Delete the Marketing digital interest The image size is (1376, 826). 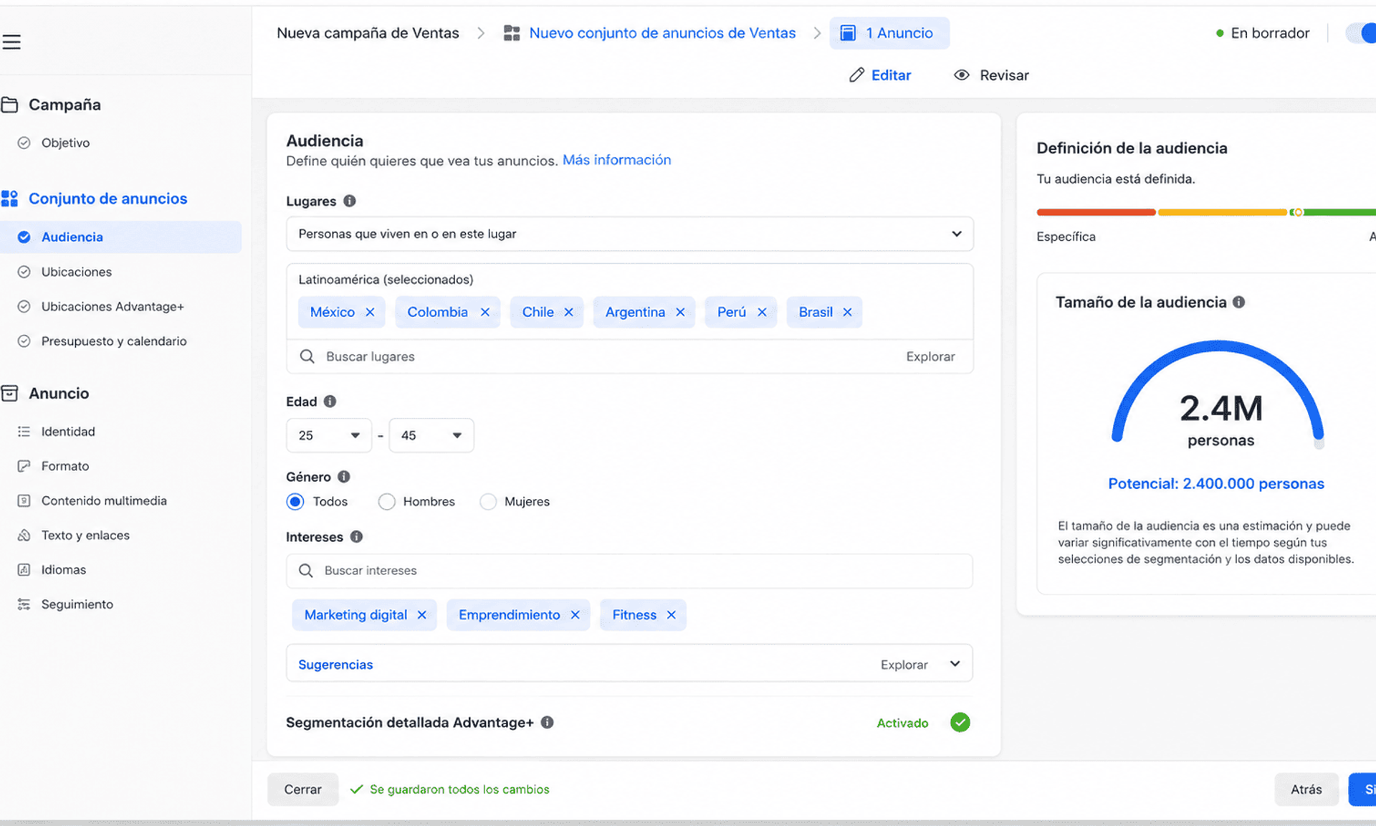tap(422, 615)
